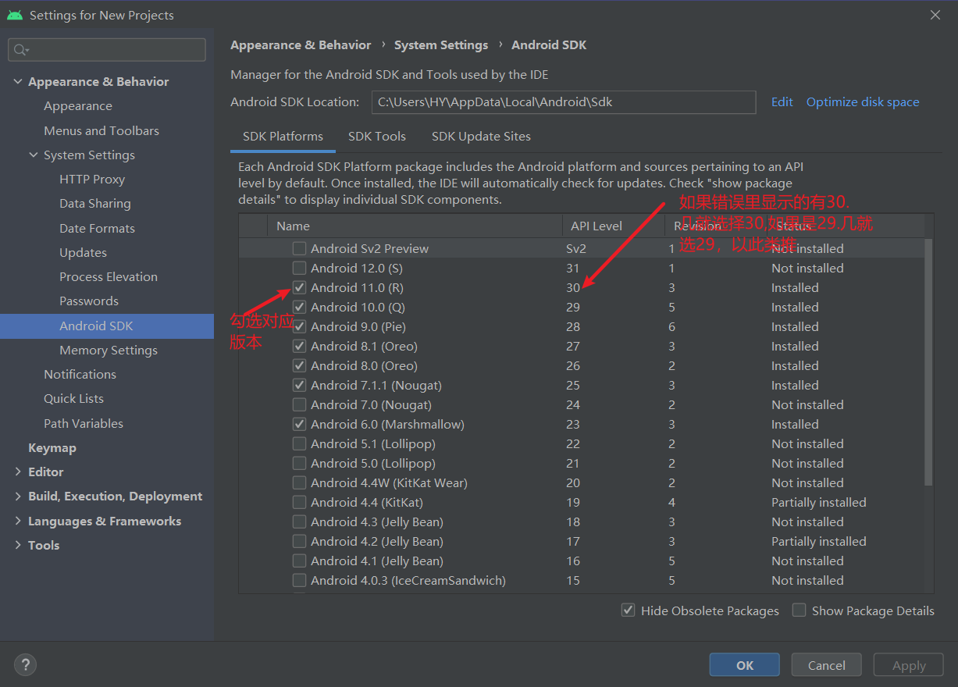This screenshot has width=958, height=687.
Task: Click the settings search field
Action: [107, 50]
